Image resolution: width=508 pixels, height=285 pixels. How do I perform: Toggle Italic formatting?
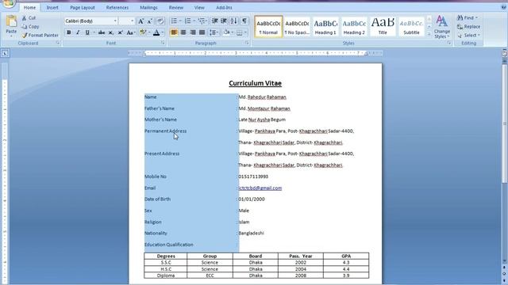(78, 32)
